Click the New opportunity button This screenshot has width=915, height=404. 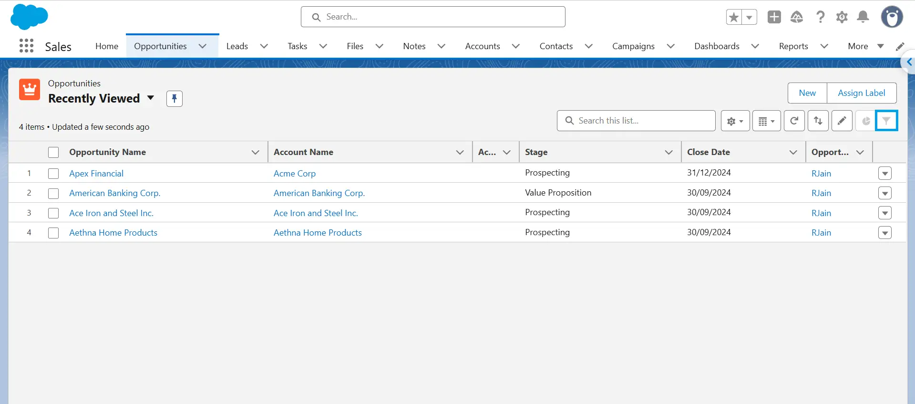coord(807,93)
